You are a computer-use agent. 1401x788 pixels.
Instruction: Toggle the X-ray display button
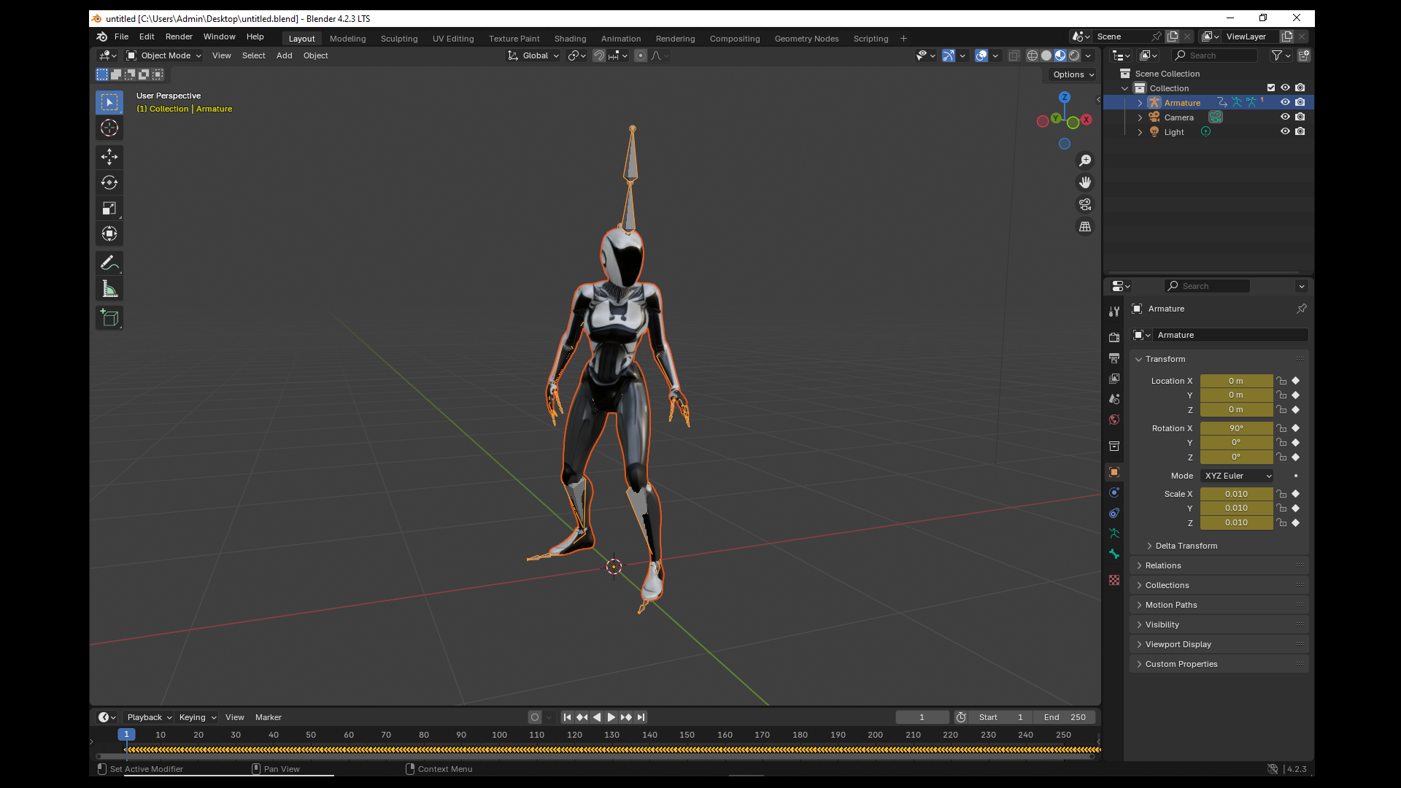[x=1014, y=55]
